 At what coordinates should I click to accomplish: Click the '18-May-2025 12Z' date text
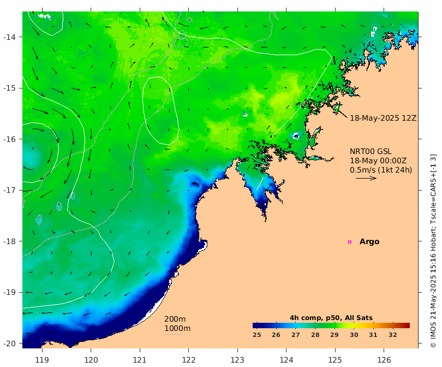click(383, 118)
